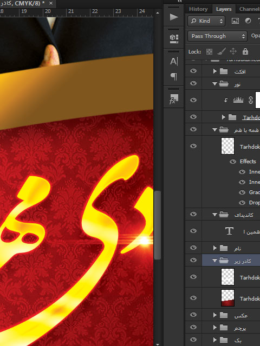The width and height of the screenshot is (260, 346).
Task: Select the افکت group name
Action: coord(240,72)
